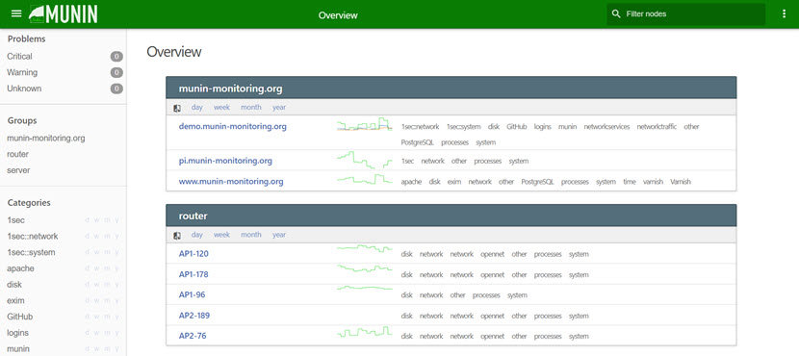Image resolution: width=799 pixels, height=356 pixels.
Task: Open the three-dot options menu
Action: (784, 13)
